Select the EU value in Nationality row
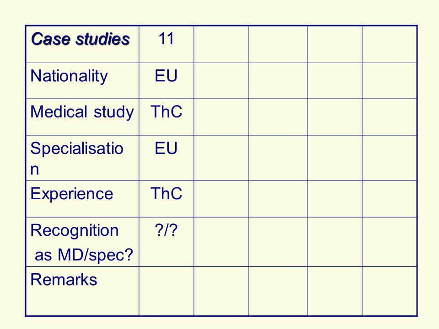The height and width of the screenshot is (329, 439). pos(166,80)
